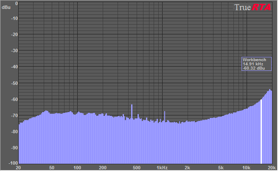
Task: Click the '14.91 kHz' readout value
Action: [x=253, y=64]
